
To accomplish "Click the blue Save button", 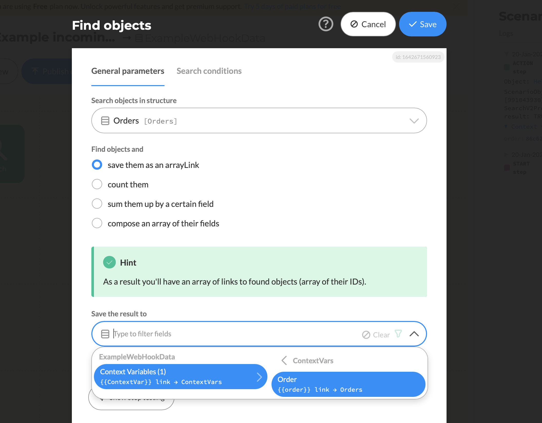I will tap(423, 24).
